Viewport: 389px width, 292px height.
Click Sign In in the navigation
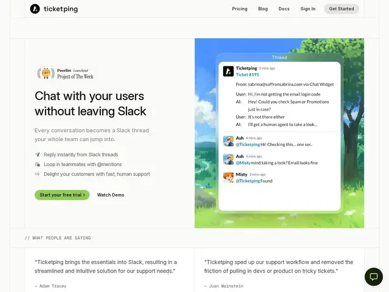pos(308,9)
